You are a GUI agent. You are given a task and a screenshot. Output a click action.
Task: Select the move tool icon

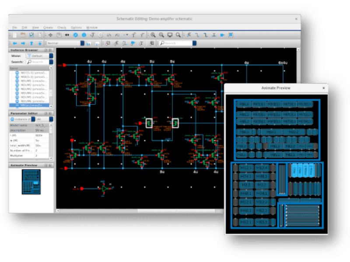[50, 35]
